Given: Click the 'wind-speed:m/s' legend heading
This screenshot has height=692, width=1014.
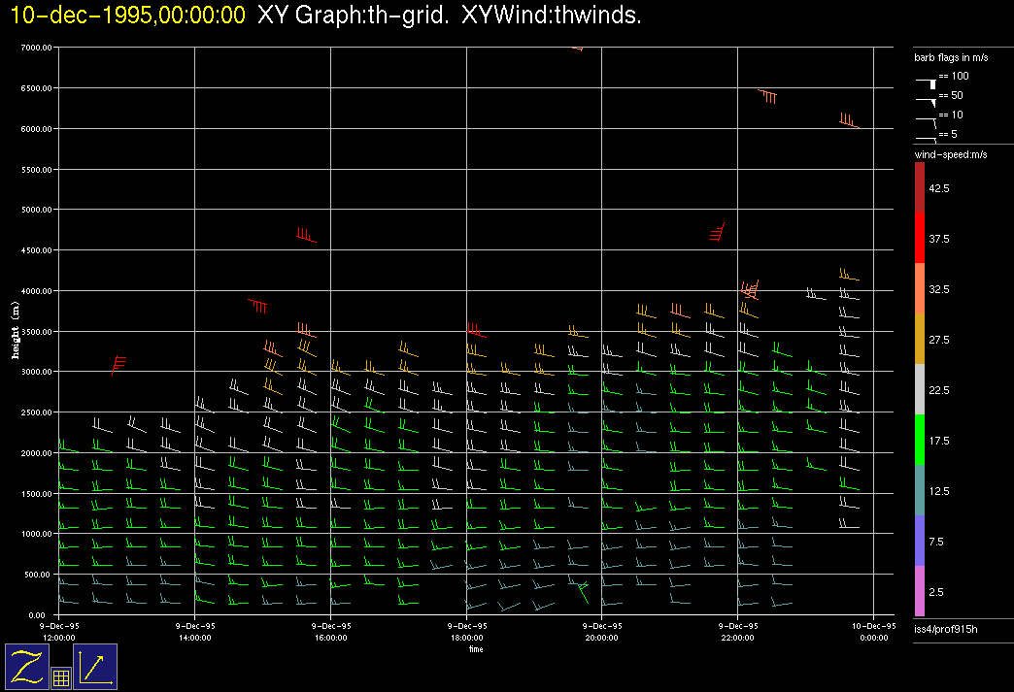Looking at the screenshot, I should tap(951, 154).
